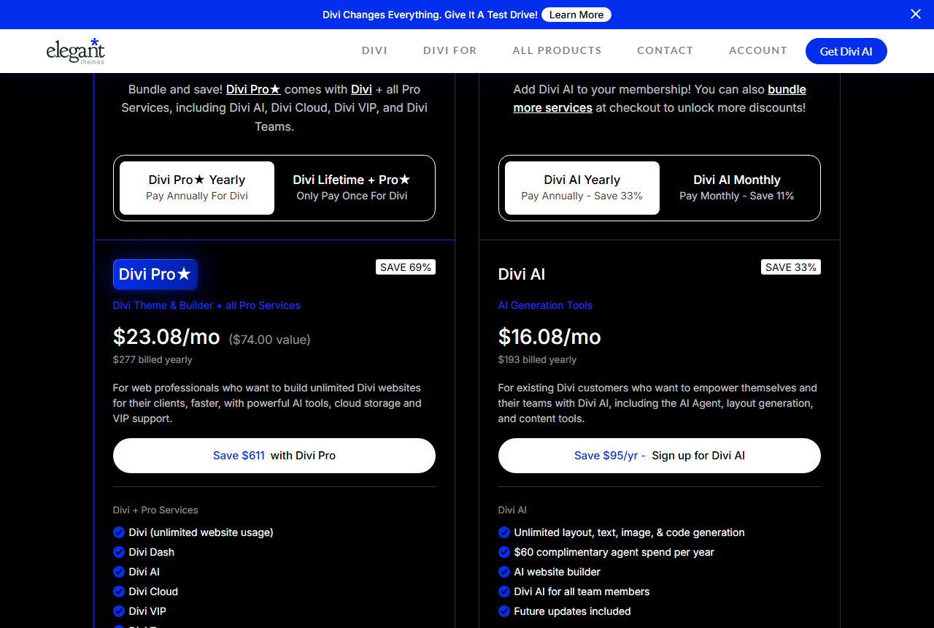Image resolution: width=934 pixels, height=628 pixels.
Task: Click the $193 billed yearly text
Action: coord(537,359)
